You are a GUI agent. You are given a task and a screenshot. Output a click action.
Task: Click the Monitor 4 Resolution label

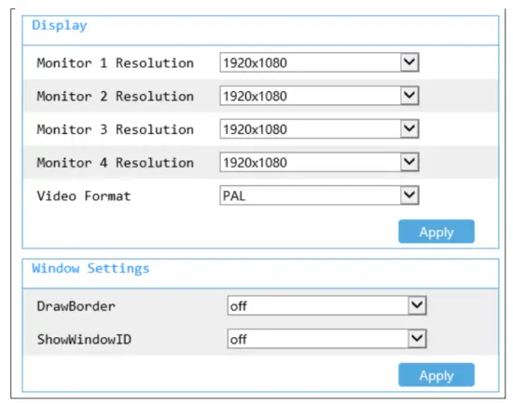click(x=115, y=163)
